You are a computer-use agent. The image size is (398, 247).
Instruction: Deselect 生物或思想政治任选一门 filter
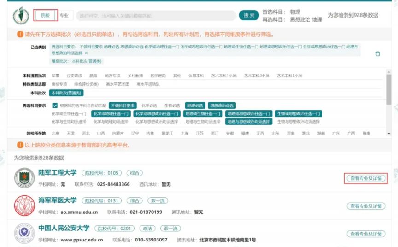point(298,113)
